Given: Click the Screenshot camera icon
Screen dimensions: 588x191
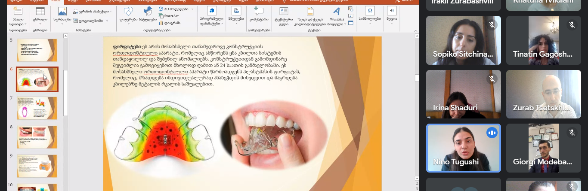Looking at the screenshot, I should click(x=76, y=11).
